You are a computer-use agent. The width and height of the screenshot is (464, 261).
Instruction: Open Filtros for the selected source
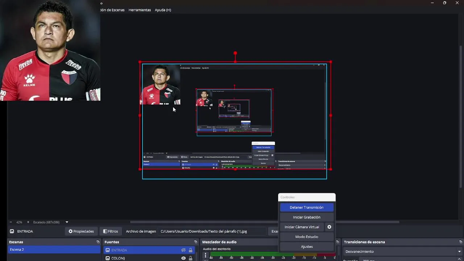pyautogui.click(x=110, y=231)
